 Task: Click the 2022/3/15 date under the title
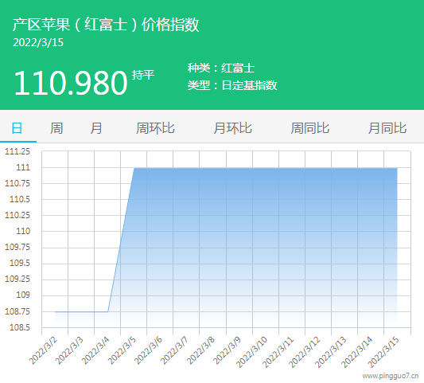tap(38, 42)
